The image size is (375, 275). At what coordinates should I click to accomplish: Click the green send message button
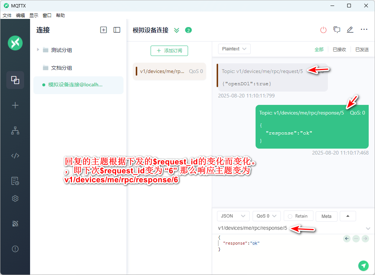(x=364, y=265)
